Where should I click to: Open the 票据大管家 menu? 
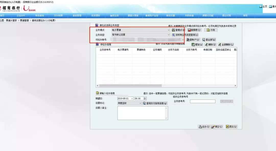133,16
